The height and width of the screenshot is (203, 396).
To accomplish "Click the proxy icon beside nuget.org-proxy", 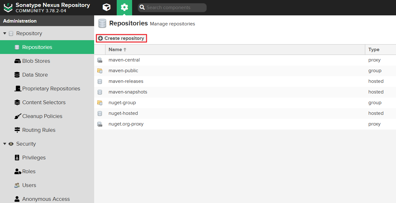I will pyautogui.click(x=100, y=124).
